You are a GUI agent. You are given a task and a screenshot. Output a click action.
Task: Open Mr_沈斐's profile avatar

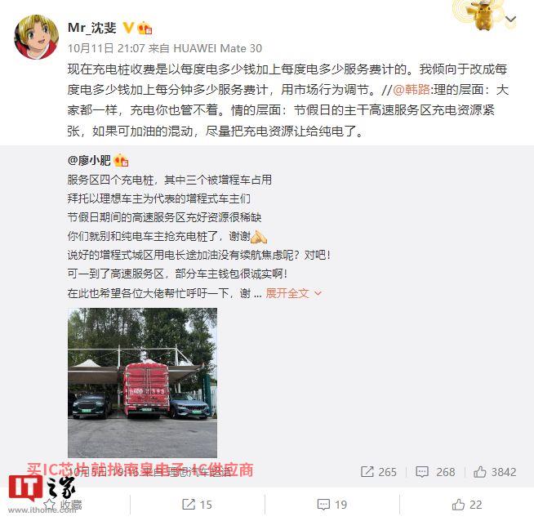click(x=36, y=37)
